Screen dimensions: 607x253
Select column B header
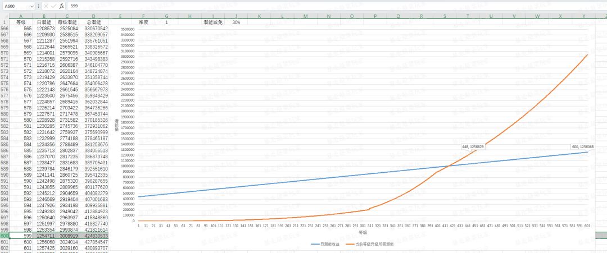coord(44,16)
